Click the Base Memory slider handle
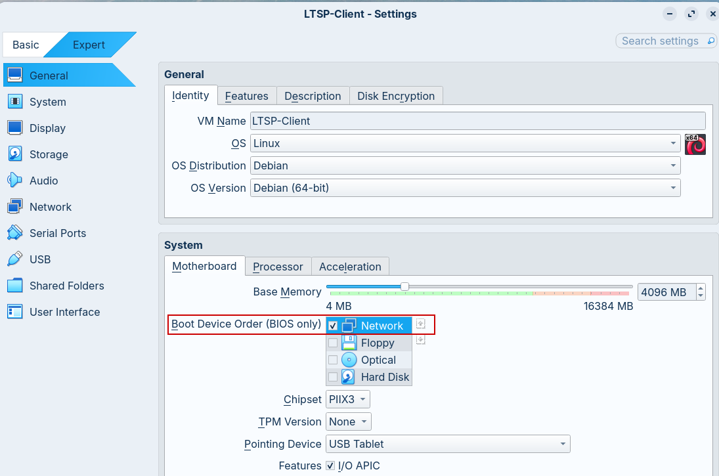Viewport: 719px width, 476px height. pyautogui.click(x=404, y=287)
